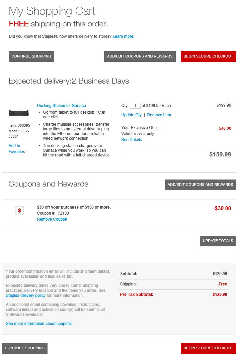Begin Secure Checkout below the order summary

pos(208,348)
